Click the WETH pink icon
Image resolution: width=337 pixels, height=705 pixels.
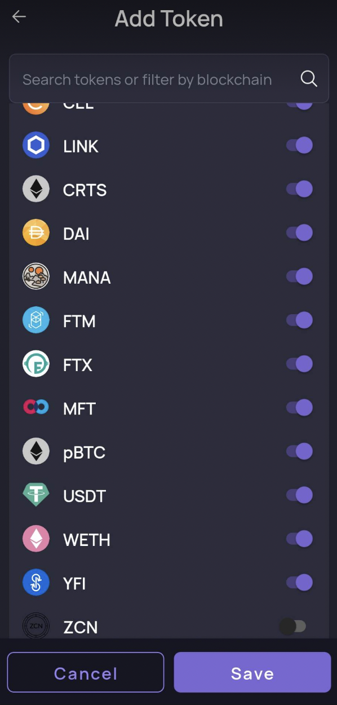(x=36, y=539)
